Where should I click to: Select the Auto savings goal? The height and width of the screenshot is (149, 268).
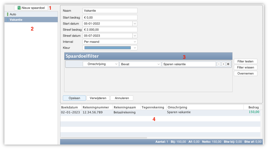(13, 14)
